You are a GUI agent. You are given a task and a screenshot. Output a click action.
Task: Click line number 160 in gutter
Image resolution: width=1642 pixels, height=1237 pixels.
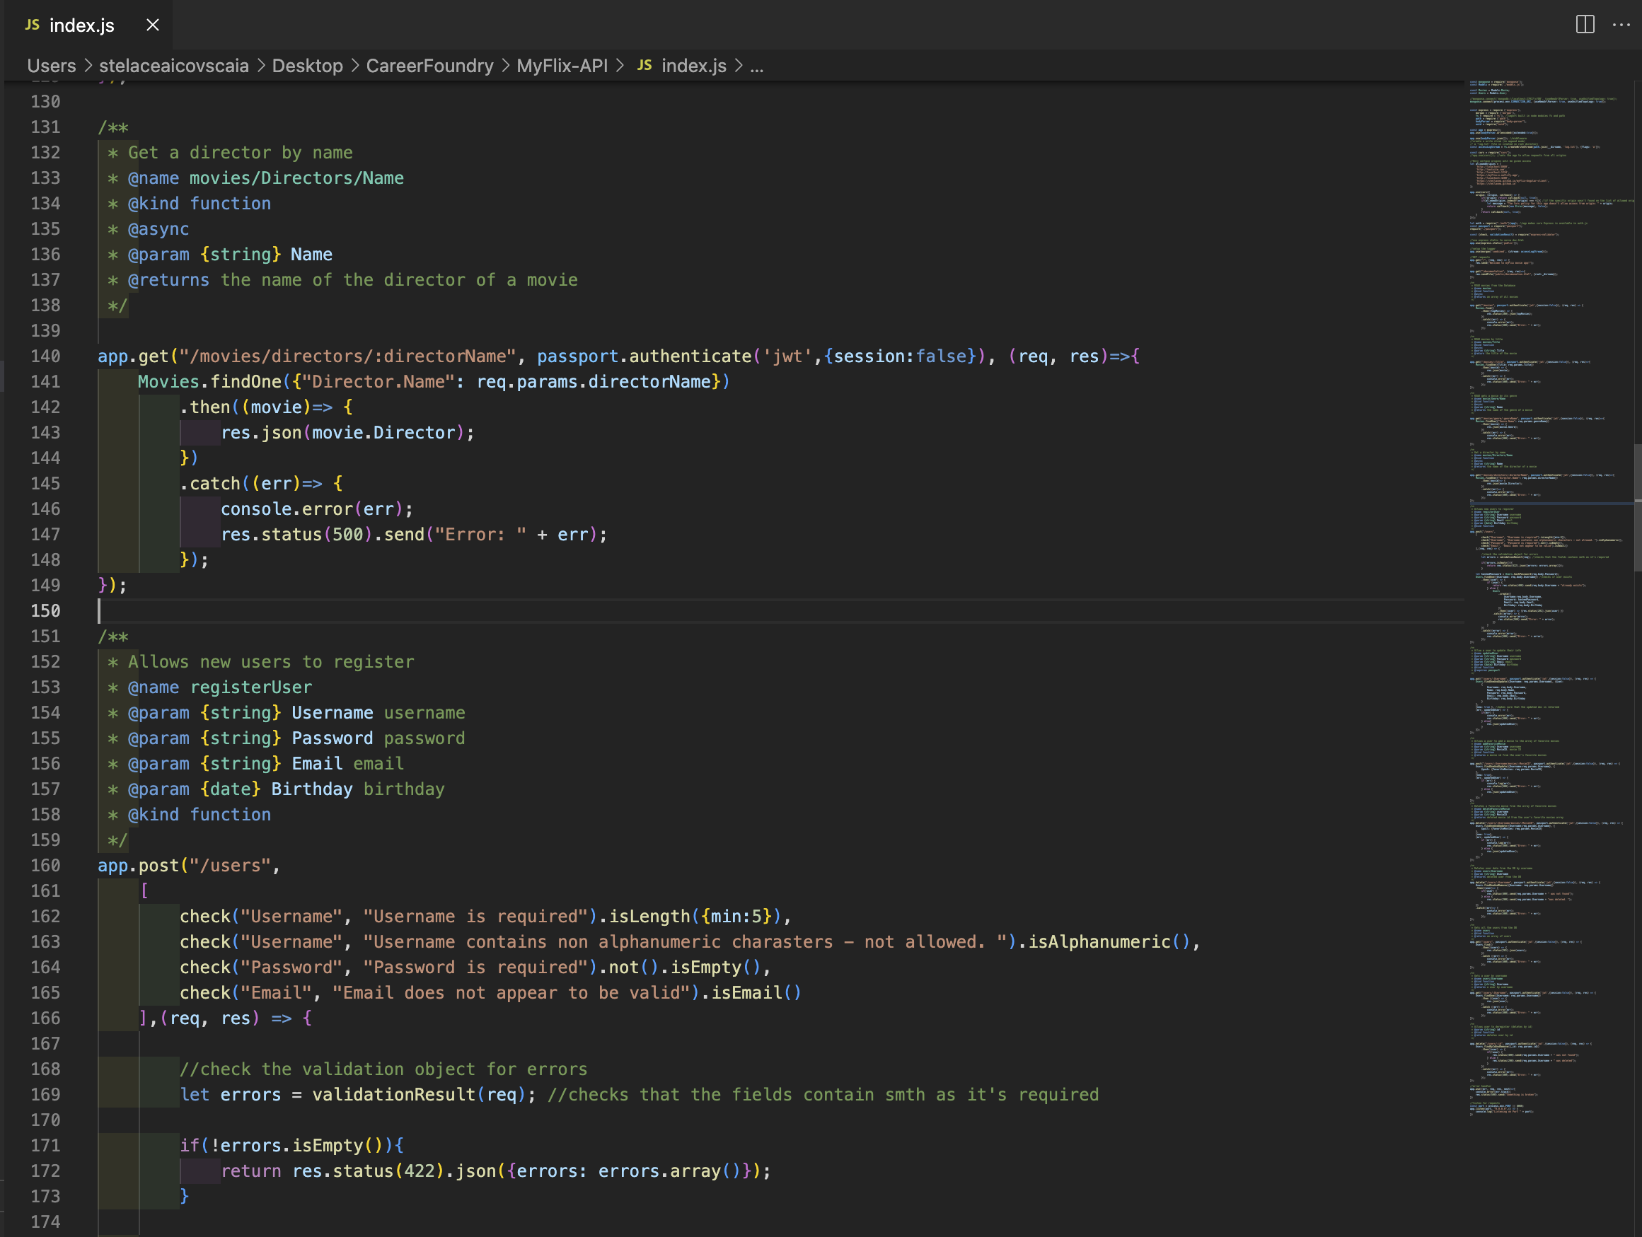(x=45, y=865)
